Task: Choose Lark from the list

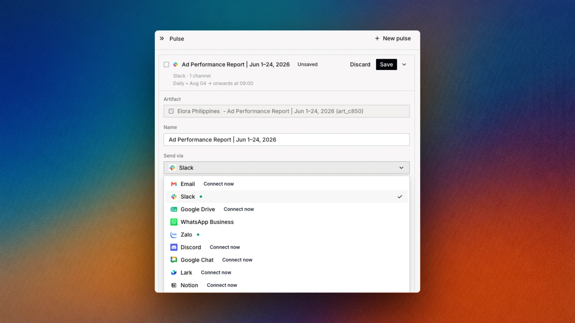Action: tap(286, 273)
